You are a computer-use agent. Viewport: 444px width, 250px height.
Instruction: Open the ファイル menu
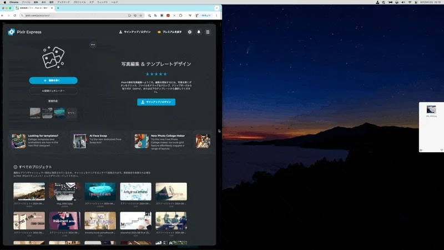point(26,2)
